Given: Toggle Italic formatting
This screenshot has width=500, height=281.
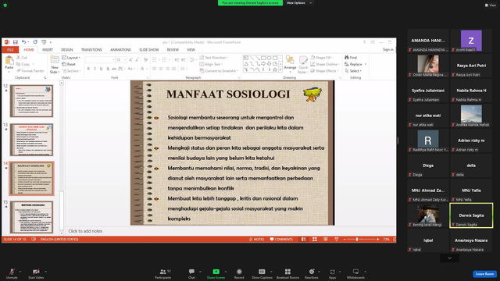Looking at the screenshot, I should (95, 69).
